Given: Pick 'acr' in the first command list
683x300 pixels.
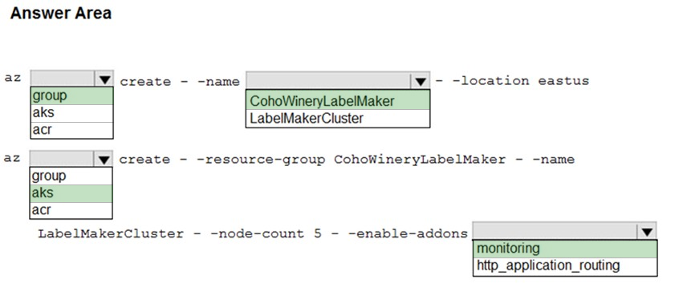Looking at the screenshot, I should pyautogui.click(x=72, y=130).
